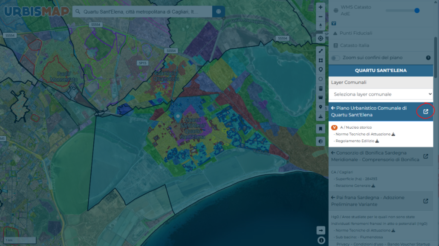The height and width of the screenshot is (246, 439).
Task: Zoom in the map with plus button
Action: pyautogui.click(x=321, y=7)
